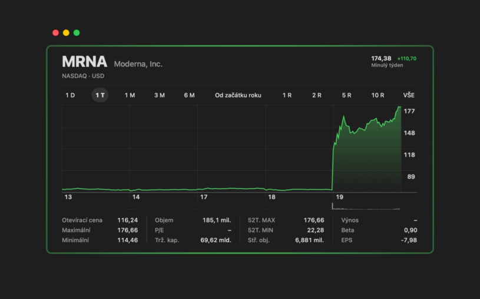Switch chart to 6 M range

click(x=189, y=95)
